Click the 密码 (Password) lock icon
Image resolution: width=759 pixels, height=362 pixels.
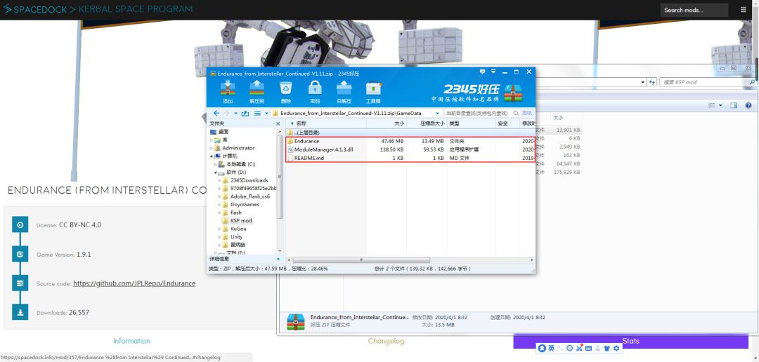315,92
